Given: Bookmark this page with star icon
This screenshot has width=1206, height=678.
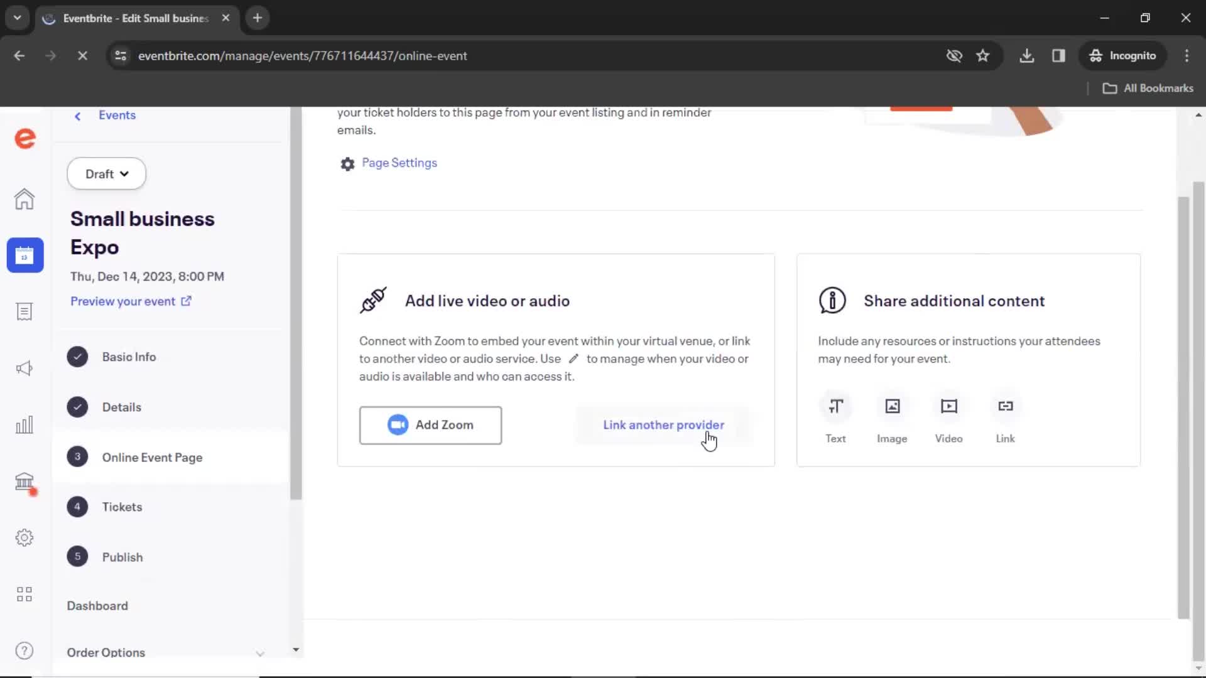Looking at the screenshot, I should (x=983, y=56).
